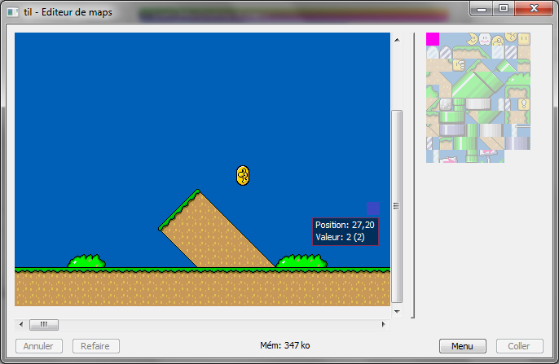The height and width of the screenshot is (364, 559).
Task: Click the vertical scrollbar down arrow
Action: (x=397, y=311)
